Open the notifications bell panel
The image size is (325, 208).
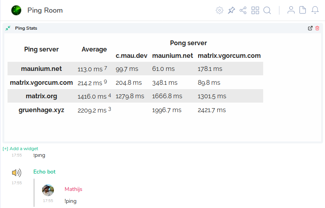(315, 10)
